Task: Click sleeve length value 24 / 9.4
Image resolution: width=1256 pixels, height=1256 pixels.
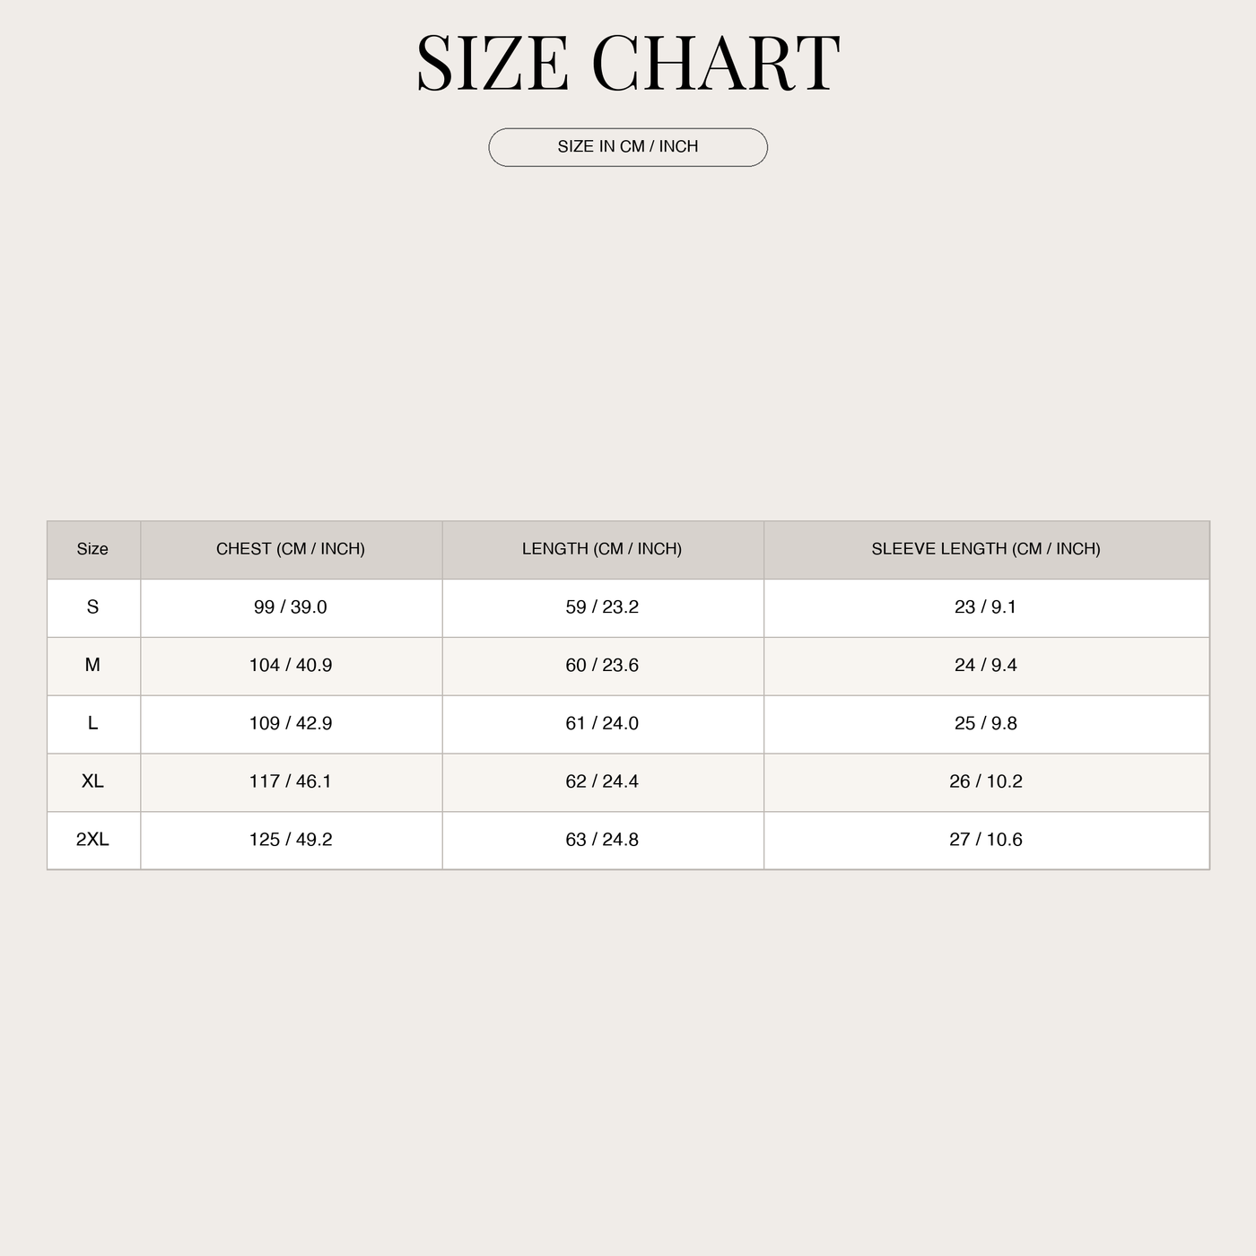Action: [x=986, y=666]
